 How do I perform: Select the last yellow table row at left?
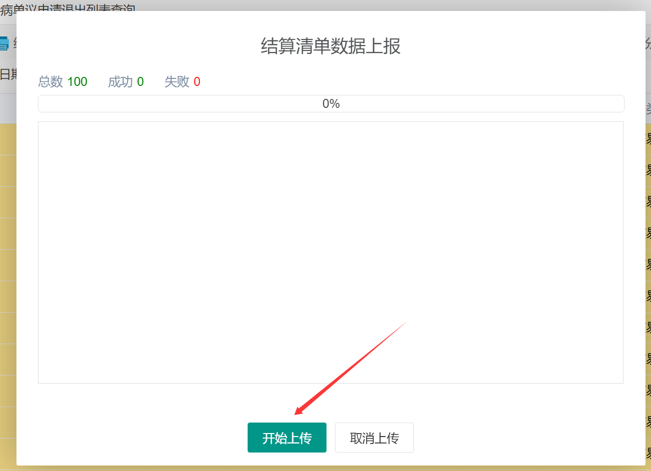[8, 452]
